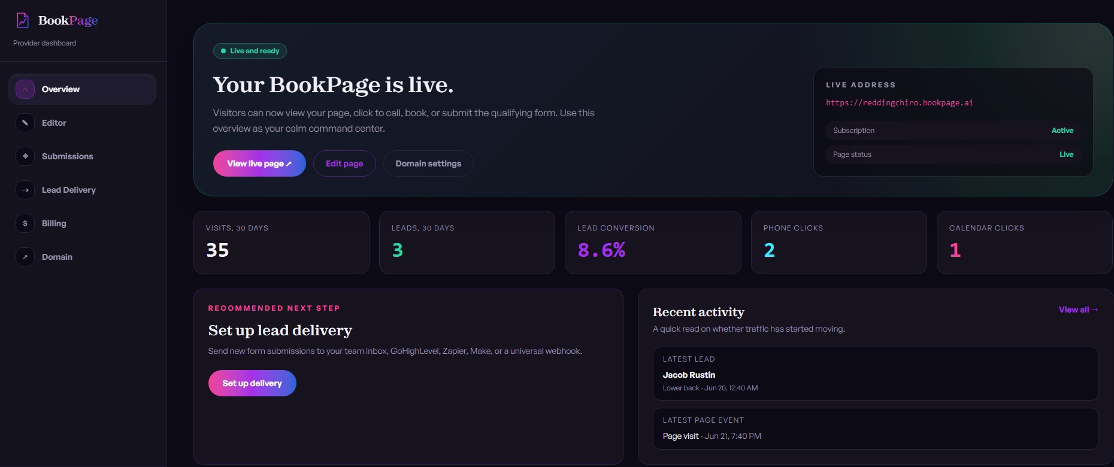Click the 'Set up lead delivery' heading

[280, 330]
